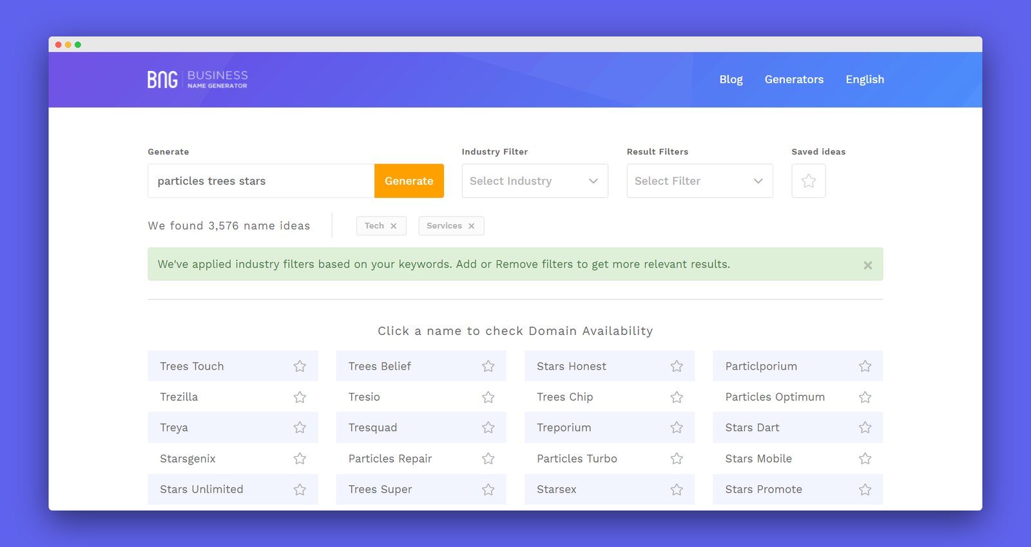The image size is (1031, 547).
Task: Save Tresio with its star
Action: (488, 397)
